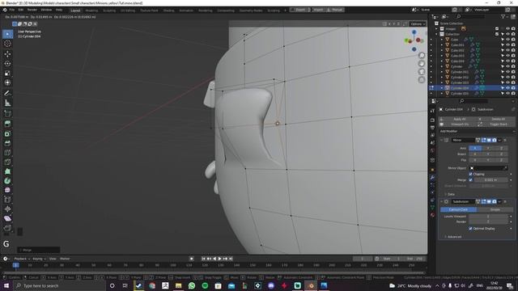
Task: Open the Blender logo menu
Action: [x=5, y=10]
